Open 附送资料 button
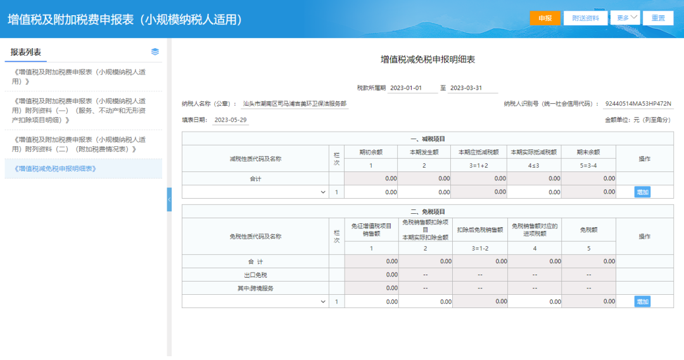 pyautogui.click(x=585, y=18)
